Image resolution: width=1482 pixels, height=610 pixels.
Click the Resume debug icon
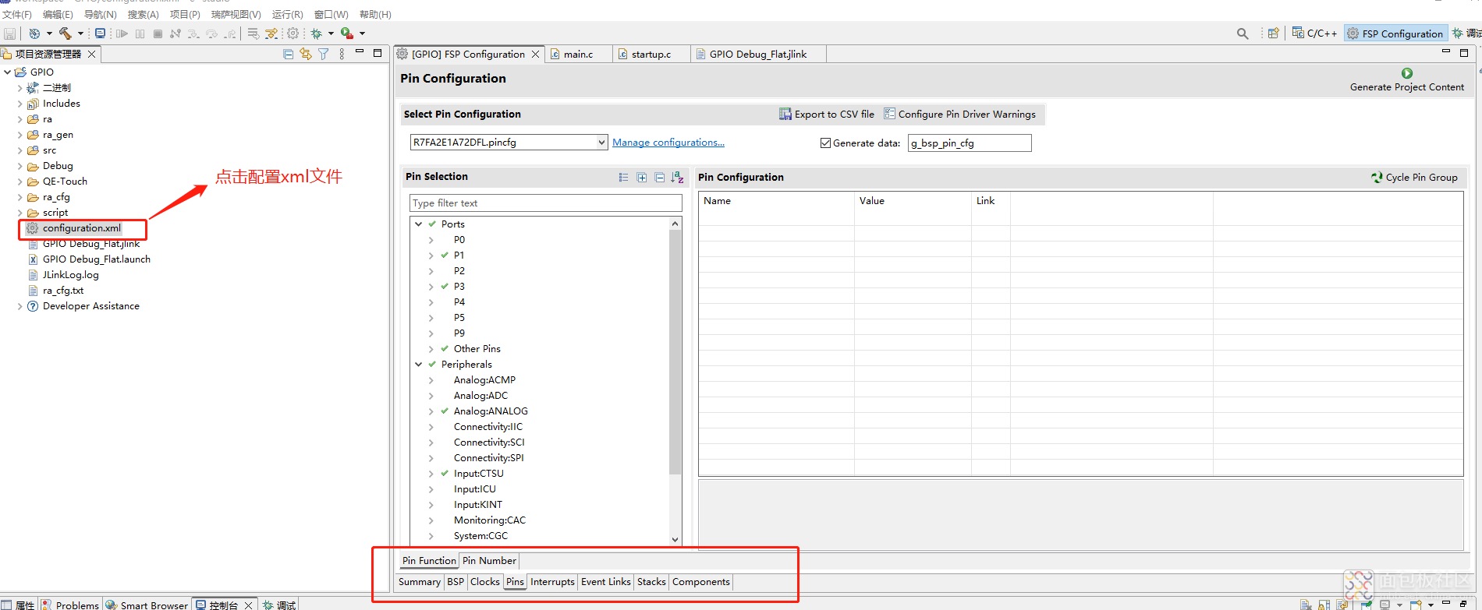click(x=122, y=33)
